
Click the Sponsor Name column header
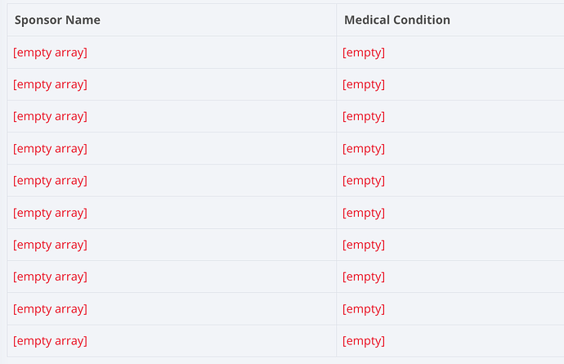tap(57, 20)
